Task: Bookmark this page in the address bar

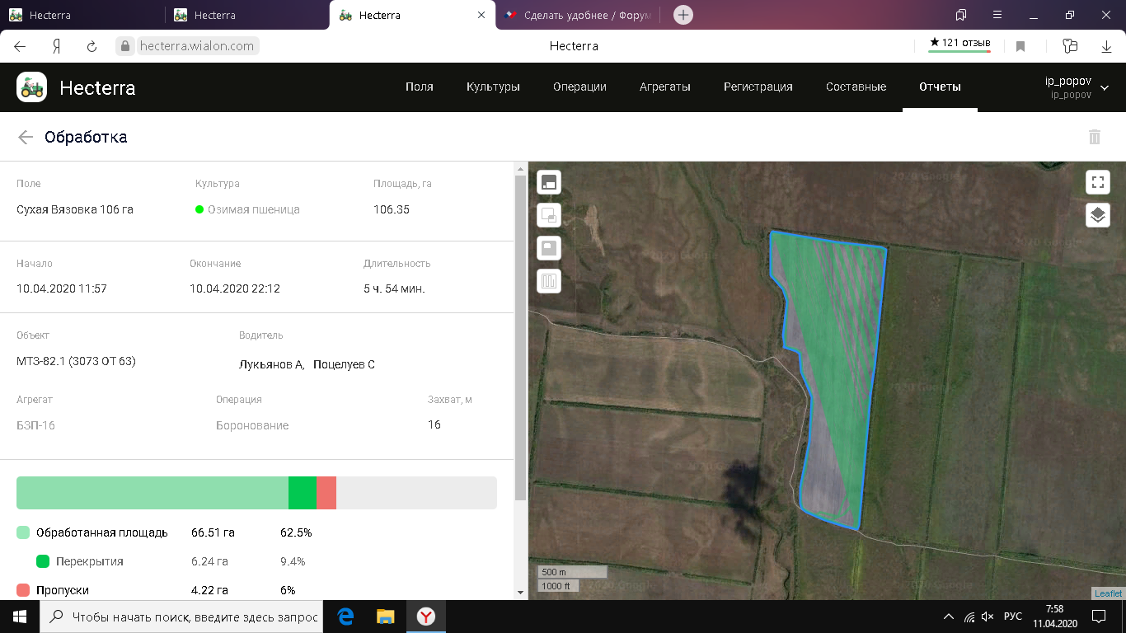Action: 1020,47
